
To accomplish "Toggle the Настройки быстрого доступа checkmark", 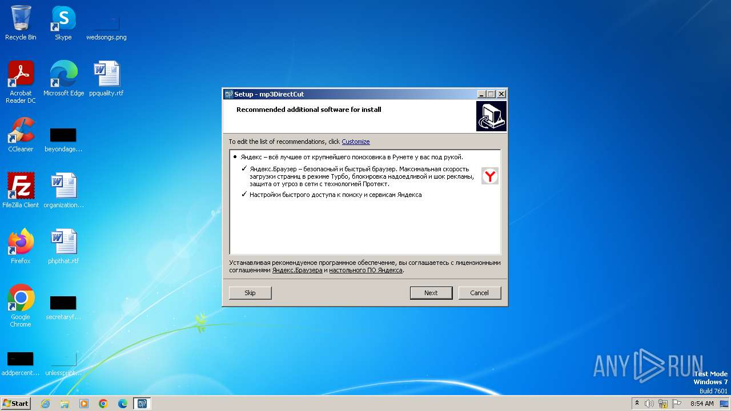I will click(x=244, y=195).
